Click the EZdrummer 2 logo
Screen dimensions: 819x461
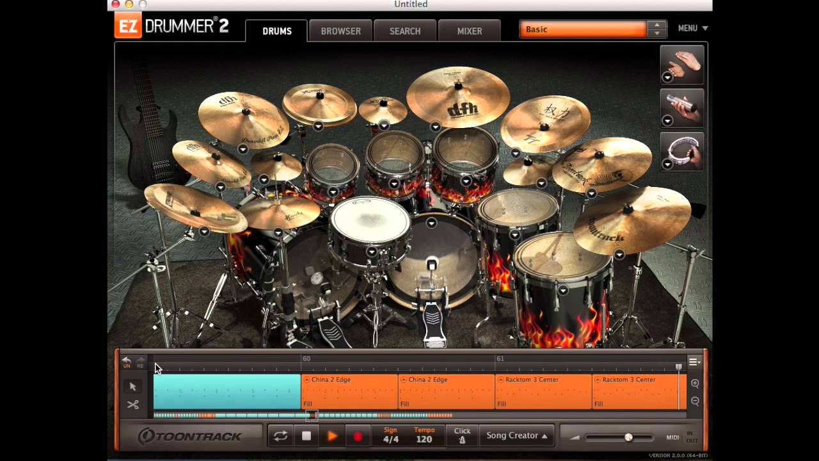pyautogui.click(x=171, y=26)
